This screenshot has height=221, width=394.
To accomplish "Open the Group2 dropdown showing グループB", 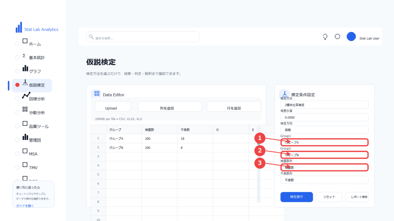I will tap(324, 155).
